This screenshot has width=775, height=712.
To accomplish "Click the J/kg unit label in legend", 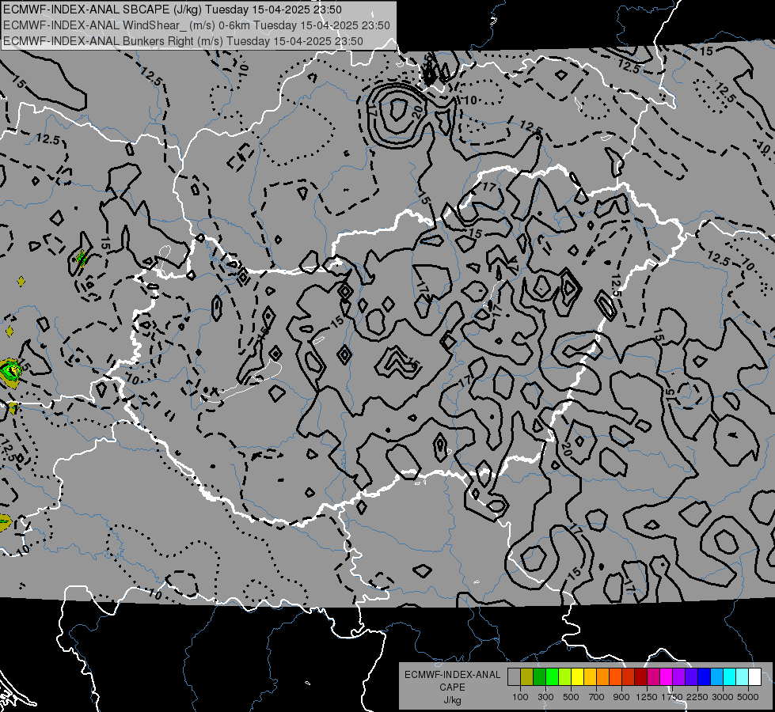I will [x=452, y=700].
